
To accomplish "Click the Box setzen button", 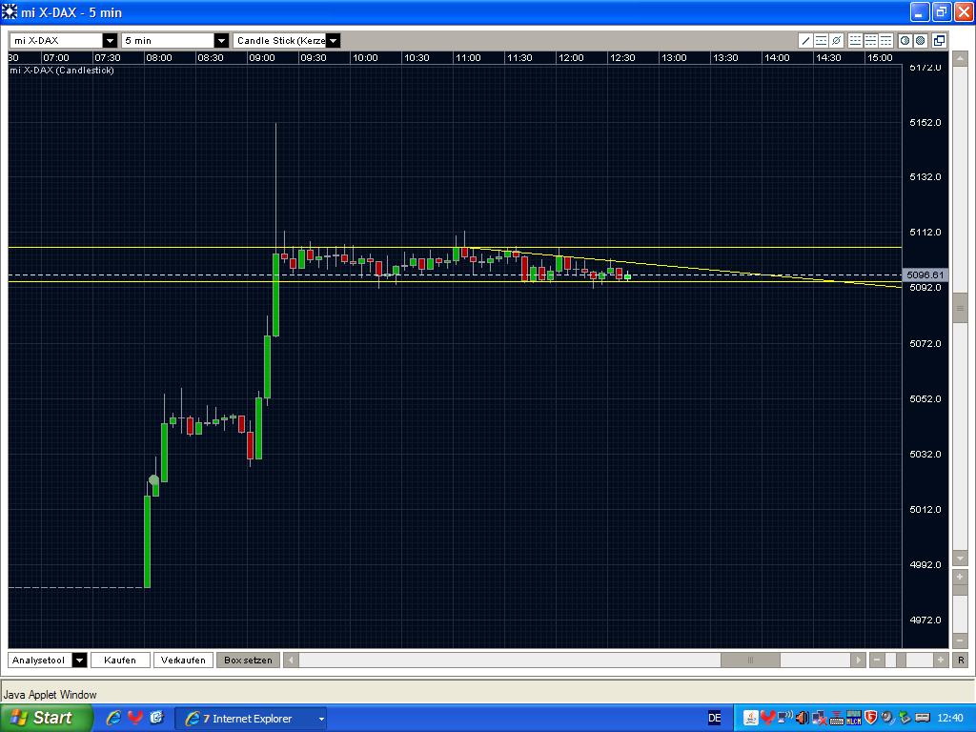I will 248,660.
